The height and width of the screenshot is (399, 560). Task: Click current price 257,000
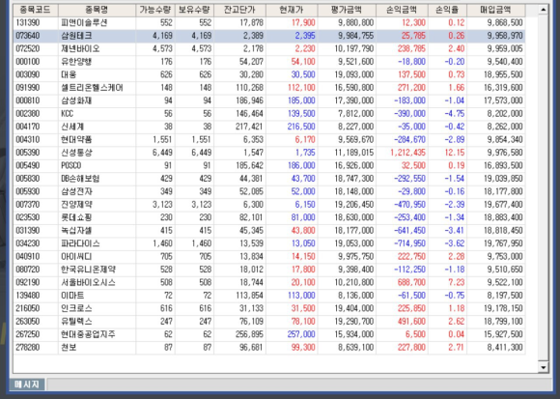pyautogui.click(x=301, y=334)
